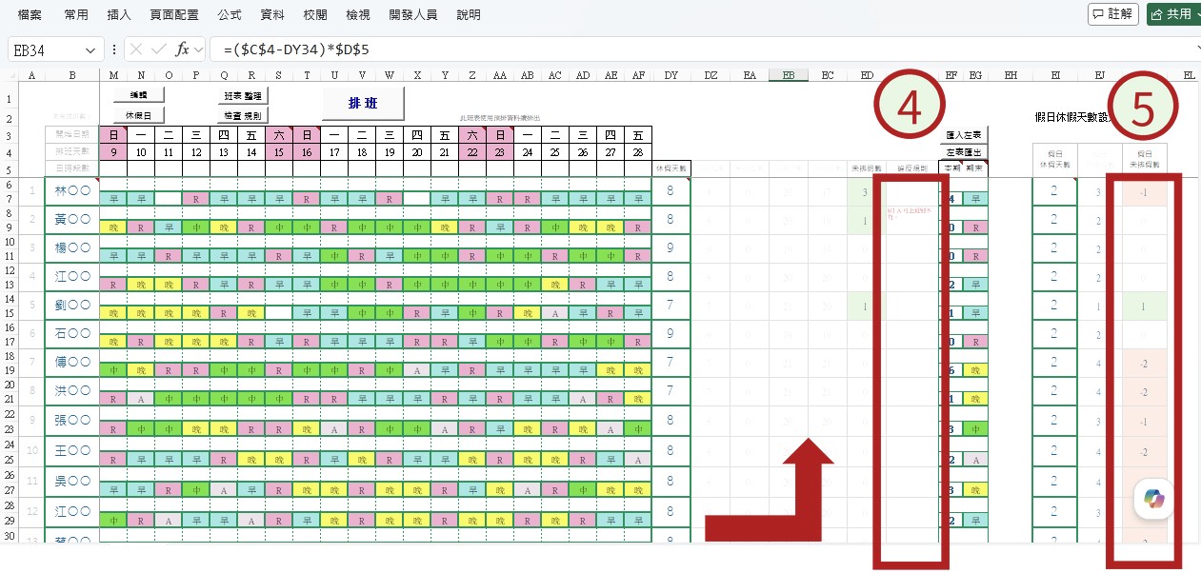Open the 插入 ribbon tab
The image size is (1201, 573).
click(x=119, y=15)
